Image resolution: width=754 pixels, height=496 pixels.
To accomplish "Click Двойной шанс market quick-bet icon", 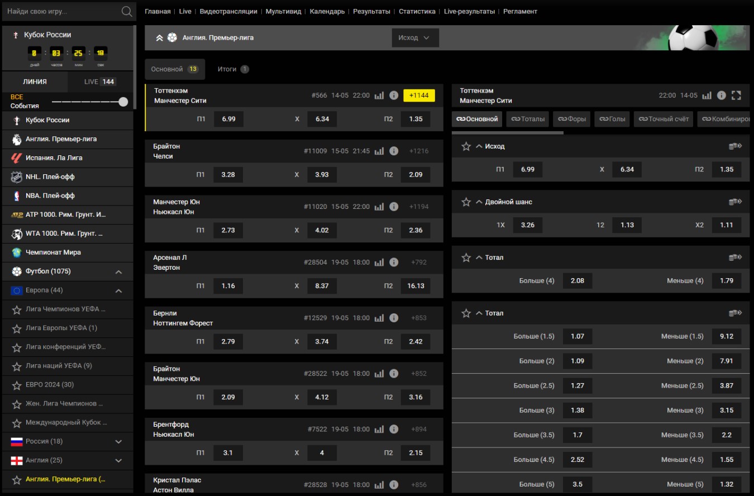I will click(736, 202).
